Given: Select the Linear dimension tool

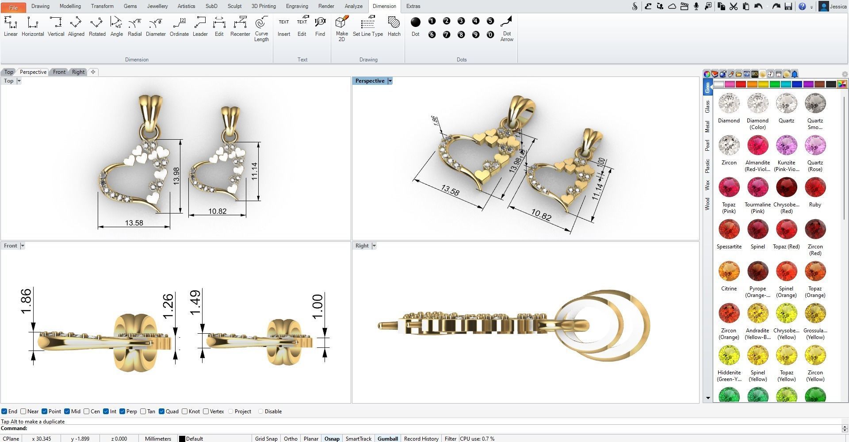Looking at the screenshot, I should [11, 27].
